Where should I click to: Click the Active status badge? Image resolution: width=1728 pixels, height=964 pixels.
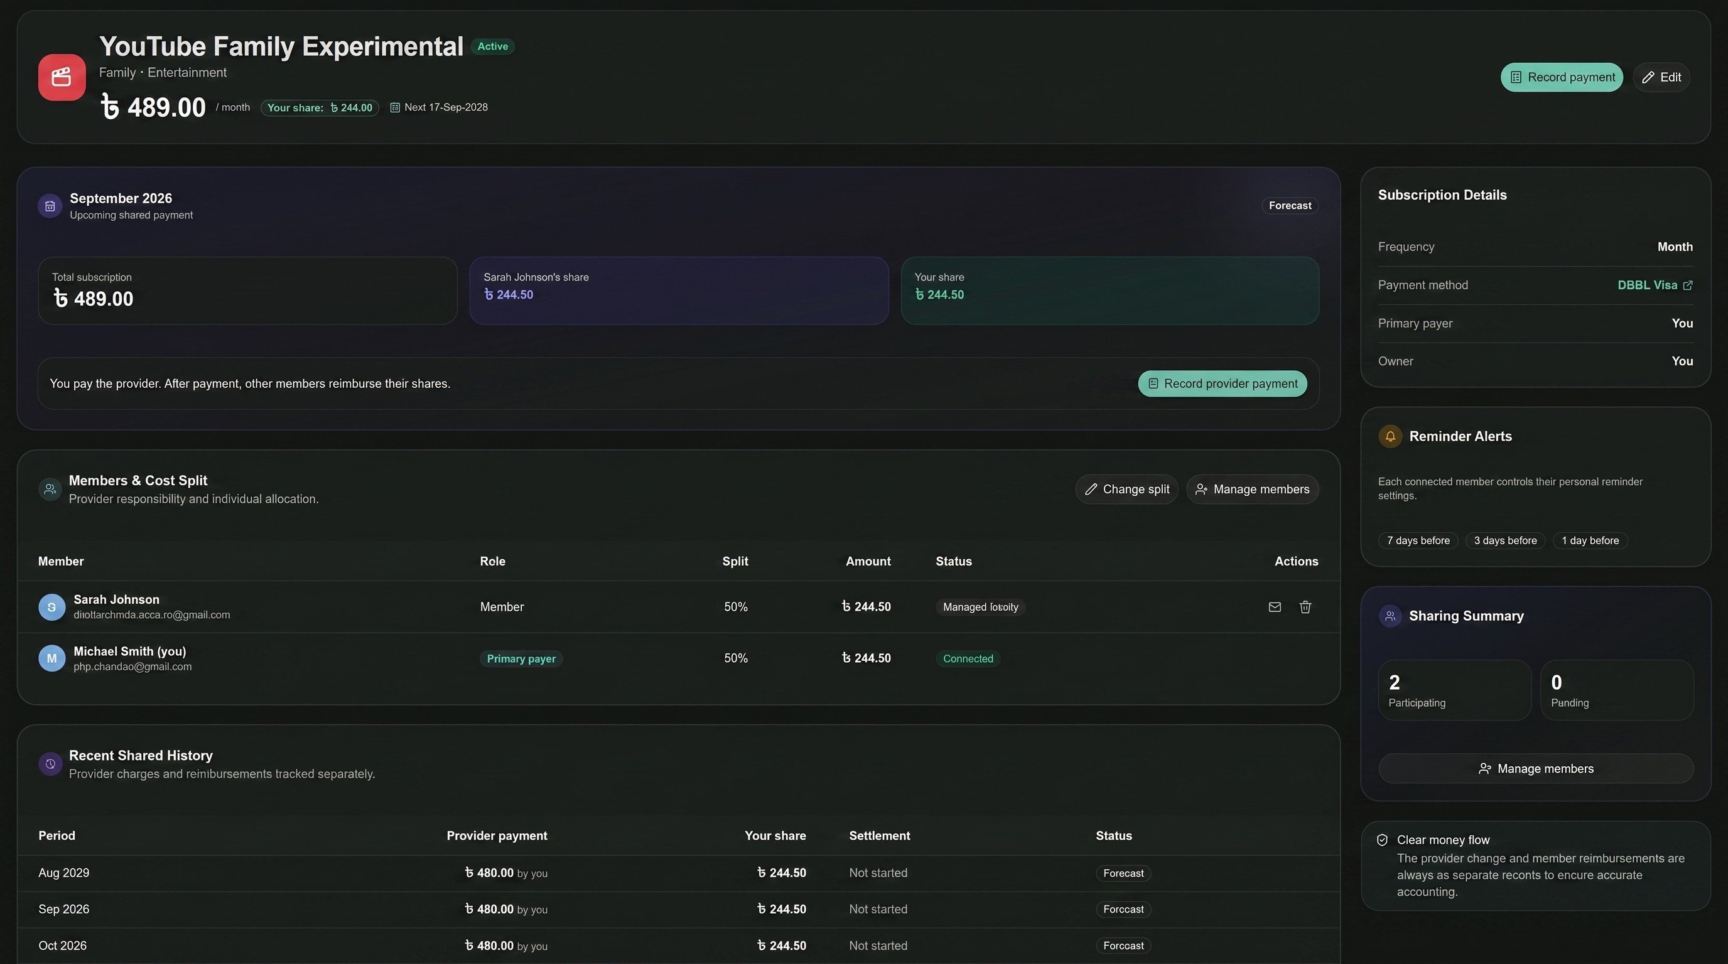click(x=492, y=46)
